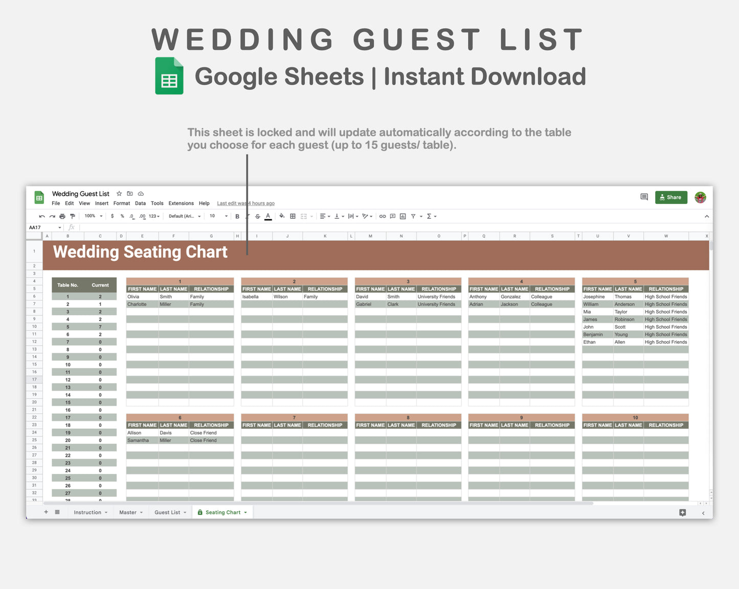739x589 pixels.
Task: Open the font size dropdown
Action: tap(217, 216)
